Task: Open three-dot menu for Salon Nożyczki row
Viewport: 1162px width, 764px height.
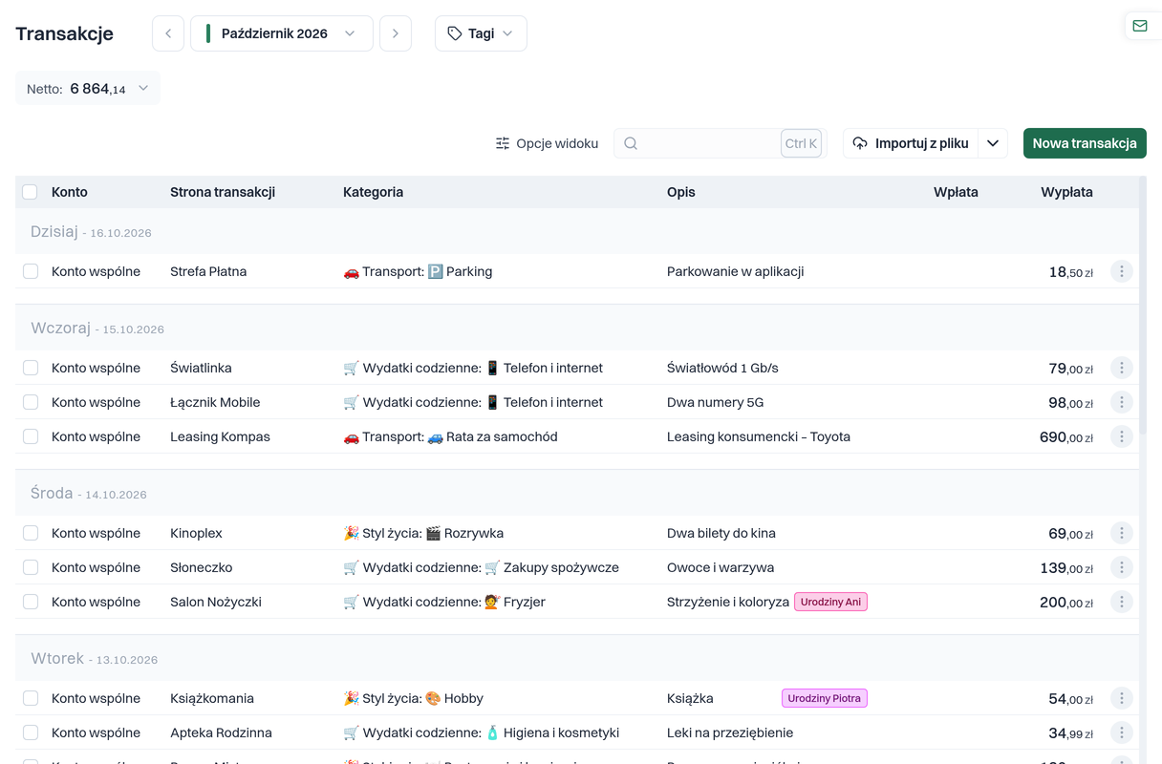Action: (1122, 602)
